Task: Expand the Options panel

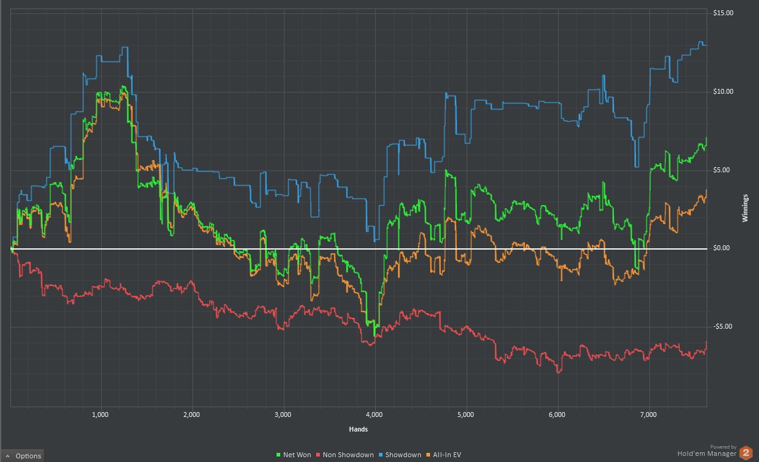Action: coord(22,456)
